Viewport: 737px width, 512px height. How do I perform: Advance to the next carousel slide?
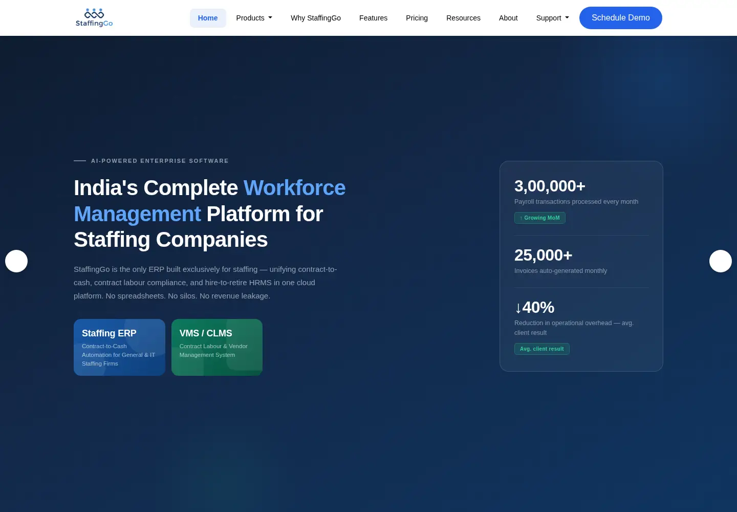click(721, 261)
